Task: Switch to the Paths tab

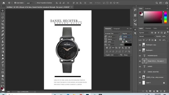Action: click(x=155, y=28)
